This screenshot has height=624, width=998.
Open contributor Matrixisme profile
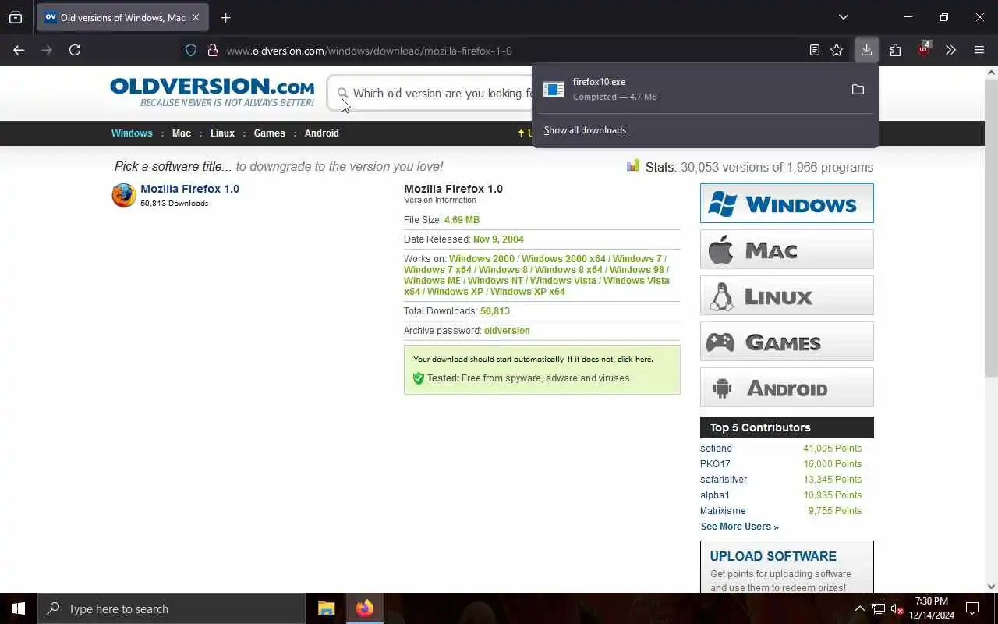[723, 511]
